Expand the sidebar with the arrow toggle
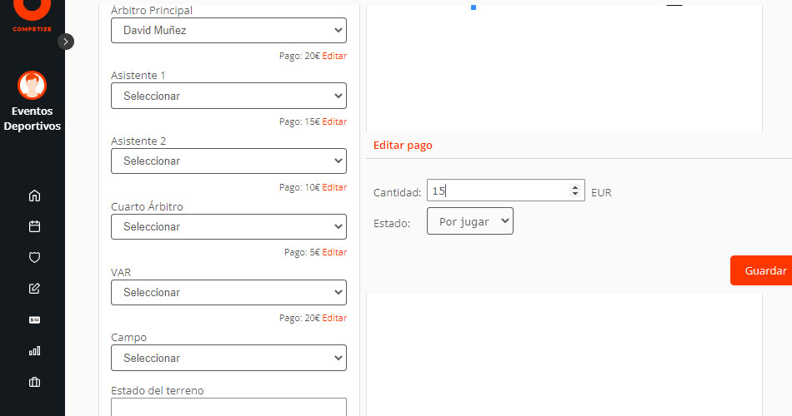 66,42
